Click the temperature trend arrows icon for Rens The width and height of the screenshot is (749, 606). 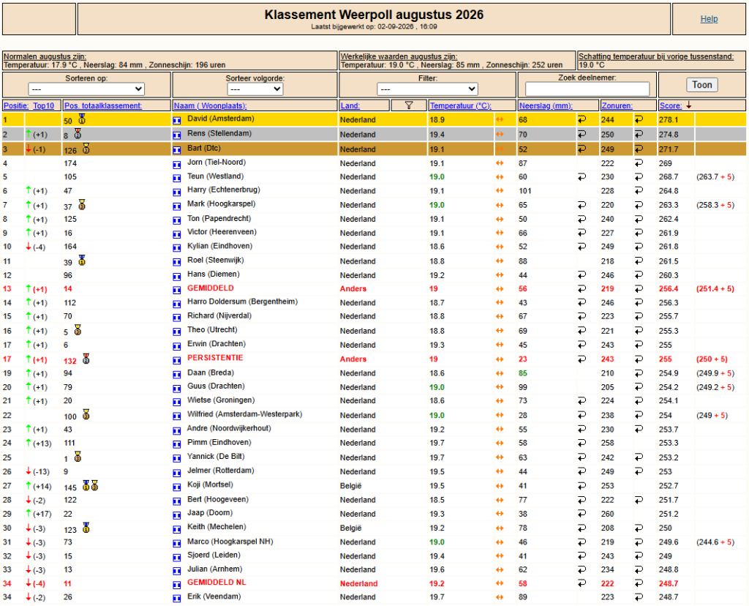click(500, 134)
